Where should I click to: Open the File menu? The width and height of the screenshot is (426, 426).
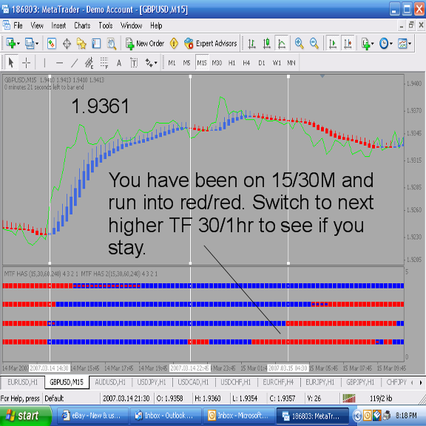pyautogui.click(x=18, y=26)
